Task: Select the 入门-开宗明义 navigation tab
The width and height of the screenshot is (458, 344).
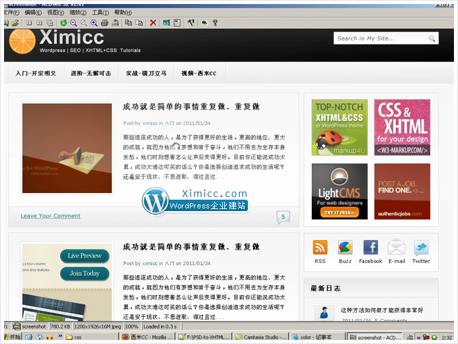Action: point(36,73)
